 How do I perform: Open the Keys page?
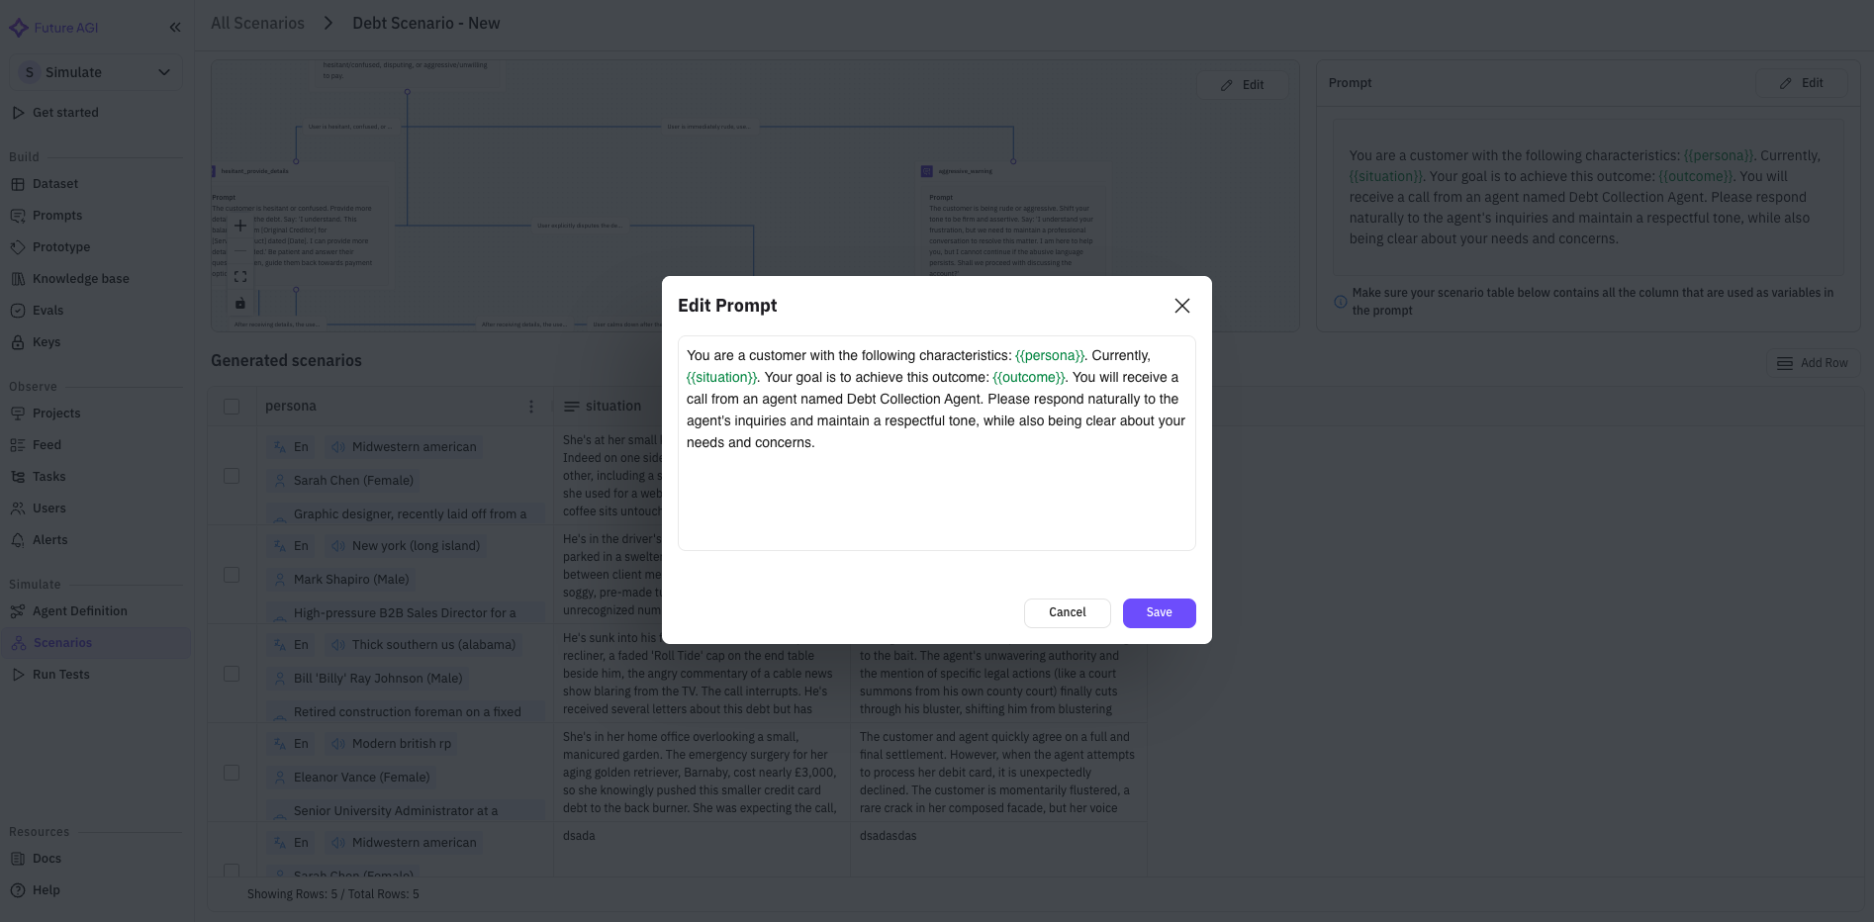[x=47, y=342]
